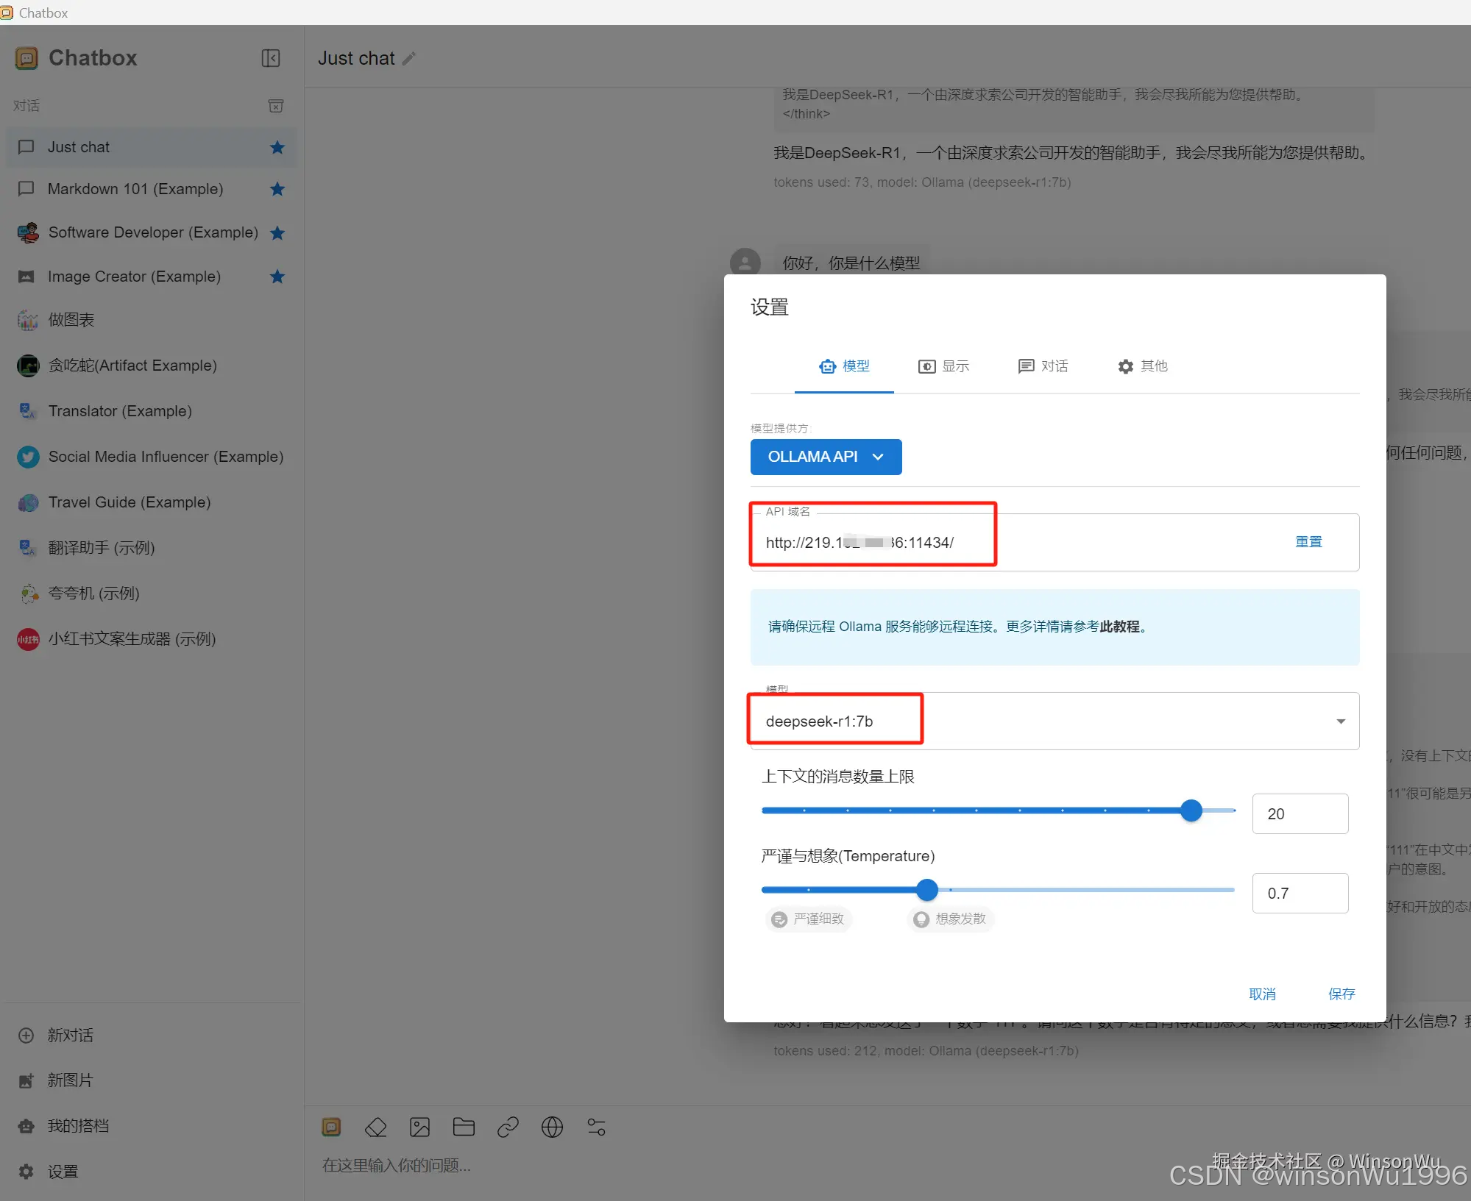Click the eraser icon in input toolbar

pyautogui.click(x=375, y=1127)
